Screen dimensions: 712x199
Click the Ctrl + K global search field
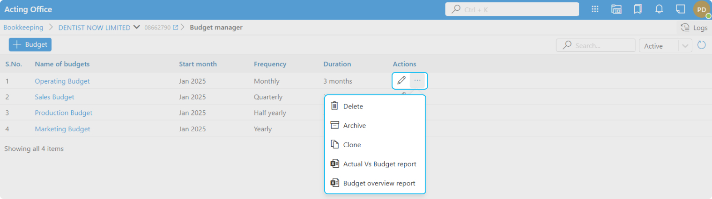point(512,9)
